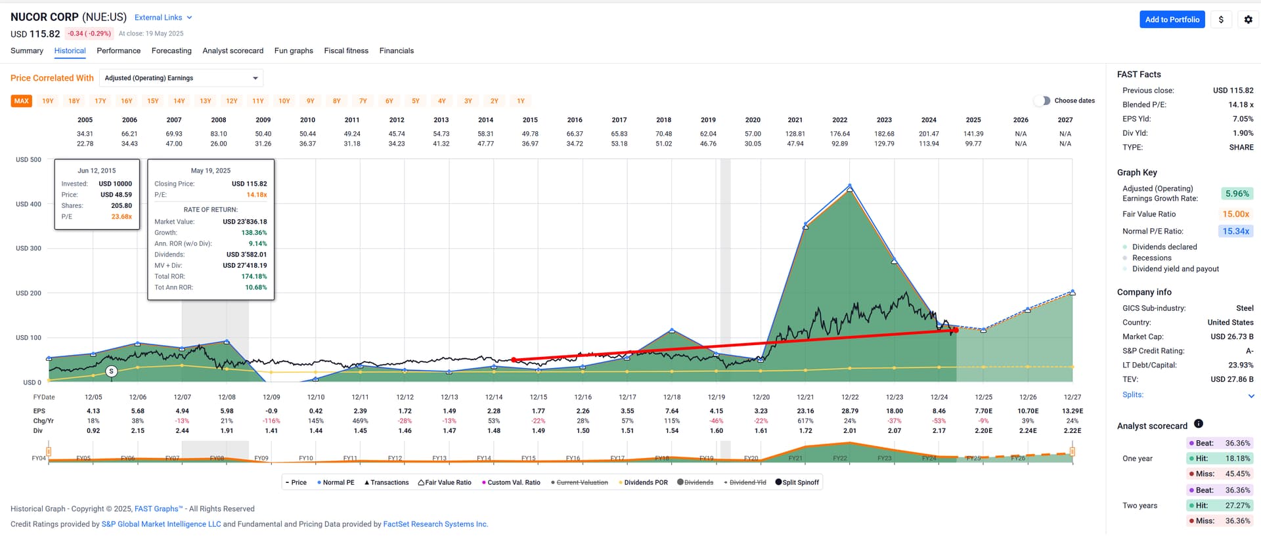Click the FY22 peak marker on chart
Viewport: 1261px width, 538px height.
(850, 186)
